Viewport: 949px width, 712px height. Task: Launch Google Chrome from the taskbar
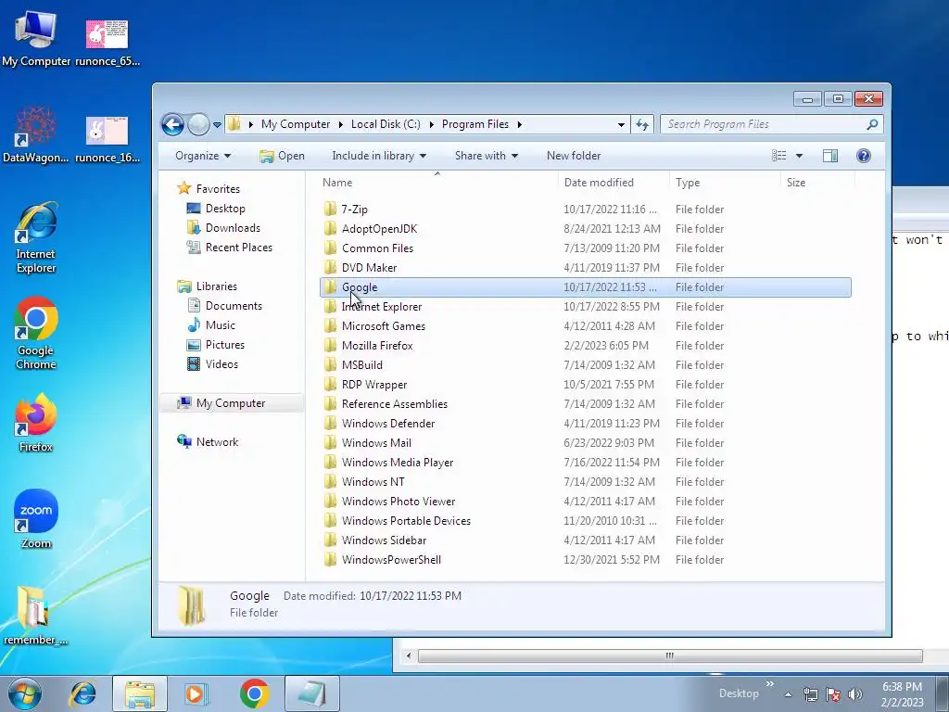point(254,693)
